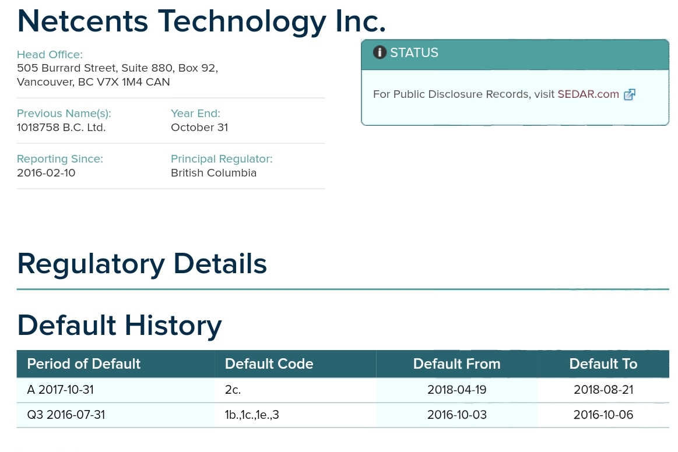Click the 2018-08-21 Default To date

pyautogui.click(x=603, y=389)
